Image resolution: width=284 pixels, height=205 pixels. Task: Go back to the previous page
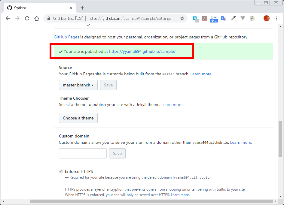coord(8,18)
